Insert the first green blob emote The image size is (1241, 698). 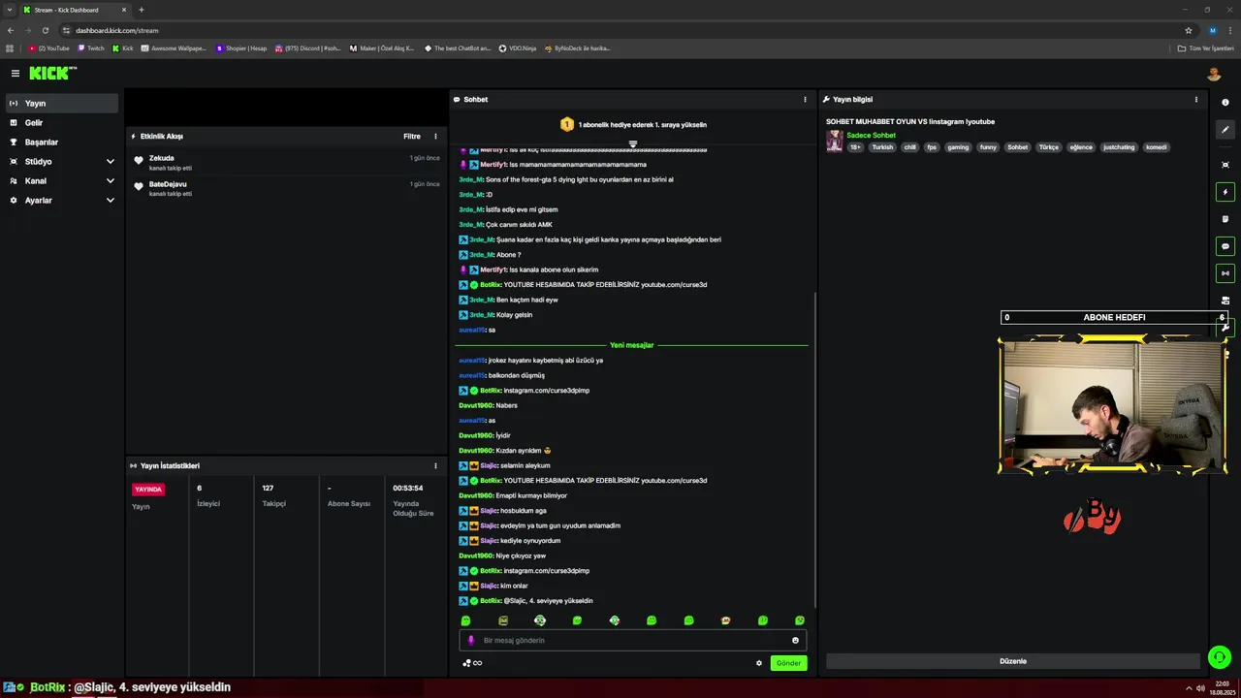pyautogui.click(x=465, y=620)
